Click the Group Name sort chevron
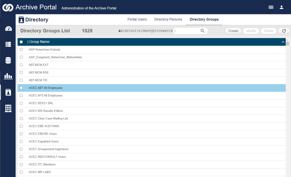 [x=283, y=42]
